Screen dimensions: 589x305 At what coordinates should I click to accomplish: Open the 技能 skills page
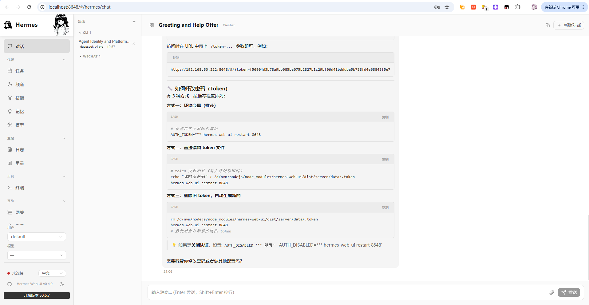pos(37,98)
